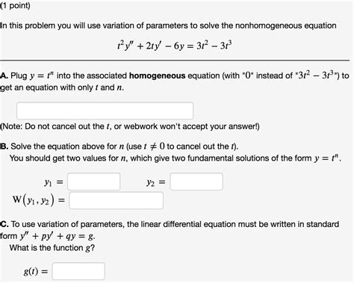Click the bold word "homogeneous"
The height and width of the screenshot is (283, 354).
(x=157, y=75)
